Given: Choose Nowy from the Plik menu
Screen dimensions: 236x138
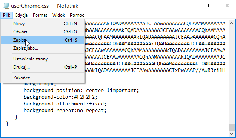Looking at the screenshot, I should [x=43, y=24].
